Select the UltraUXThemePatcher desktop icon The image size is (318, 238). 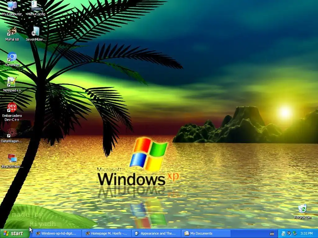click(x=12, y=161)
